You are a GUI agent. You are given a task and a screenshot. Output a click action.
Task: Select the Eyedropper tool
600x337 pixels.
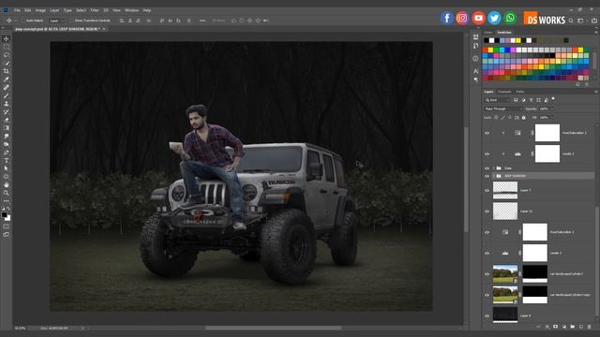coord(7,79)
